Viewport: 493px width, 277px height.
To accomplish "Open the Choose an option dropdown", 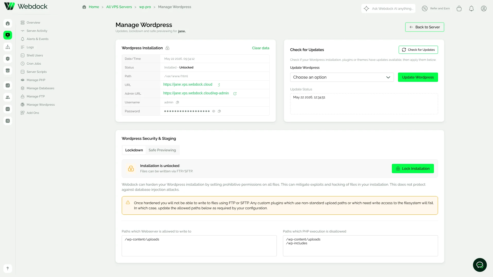I will 342,77.
